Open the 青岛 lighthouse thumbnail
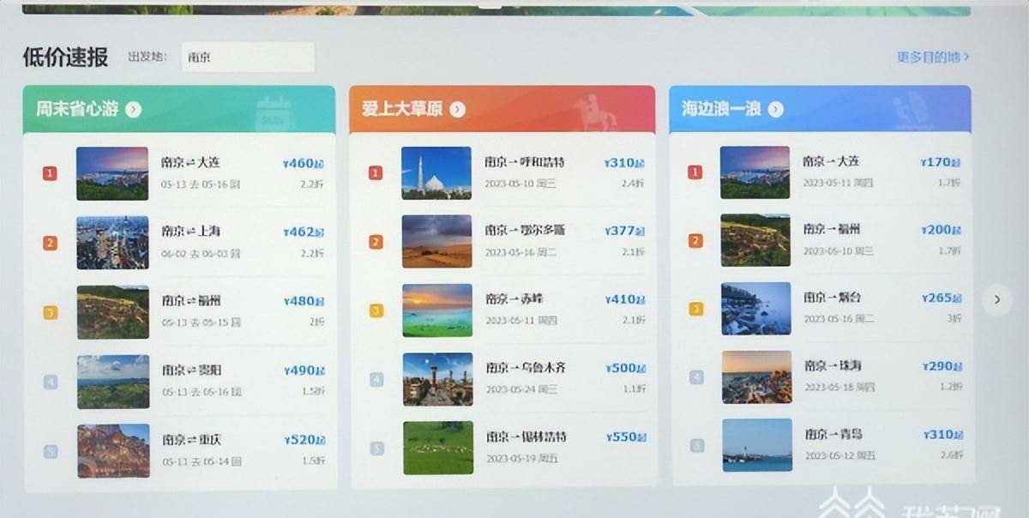This screenshot has width=1029, height=518. (x=757, y=445)
